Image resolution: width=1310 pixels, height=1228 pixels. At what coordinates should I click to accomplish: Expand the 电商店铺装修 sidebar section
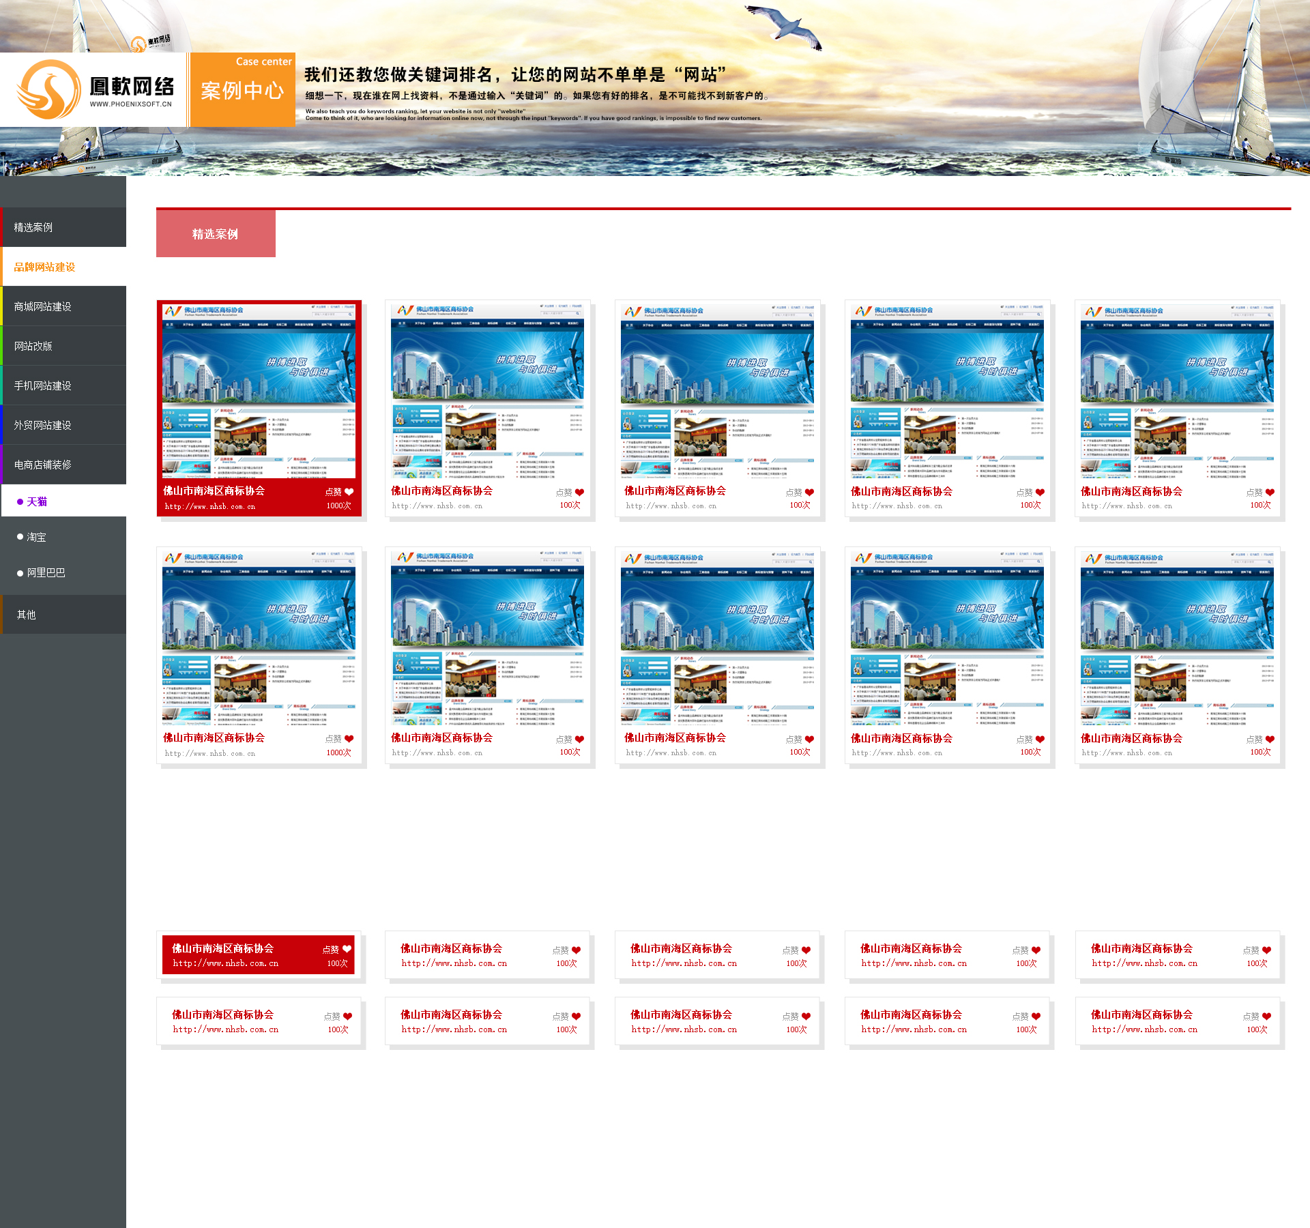pos(42,465)
